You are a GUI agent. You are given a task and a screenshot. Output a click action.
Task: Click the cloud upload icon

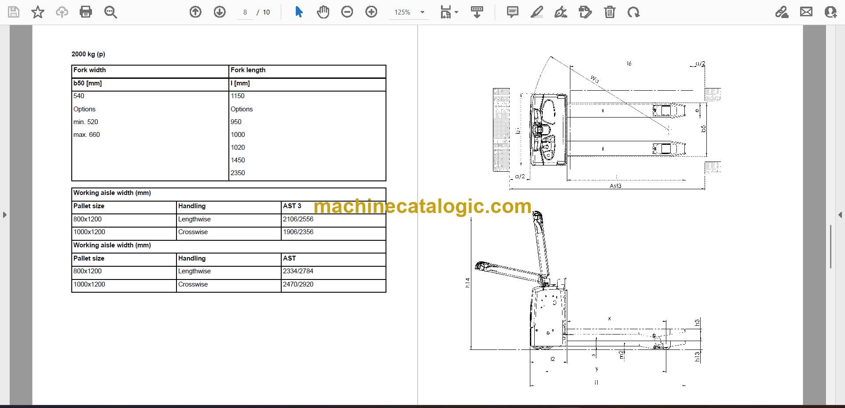click(62, 12)
